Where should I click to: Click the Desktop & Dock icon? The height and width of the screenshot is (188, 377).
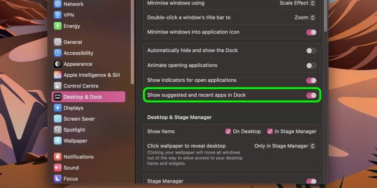coord(58,97)
